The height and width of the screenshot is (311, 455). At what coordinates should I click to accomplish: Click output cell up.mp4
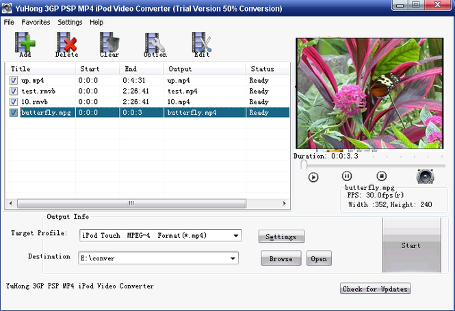179,80
